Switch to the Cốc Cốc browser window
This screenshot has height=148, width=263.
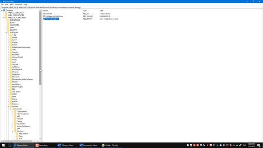[x=111, y=145]
